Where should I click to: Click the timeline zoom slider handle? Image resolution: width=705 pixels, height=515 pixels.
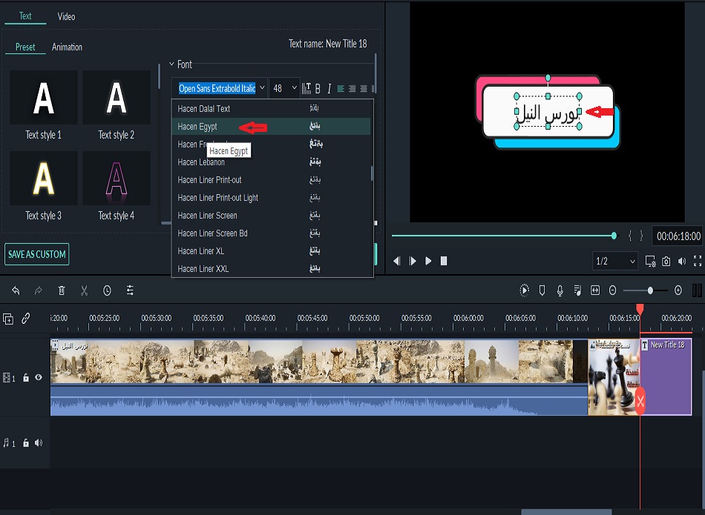tap(650, 290)
